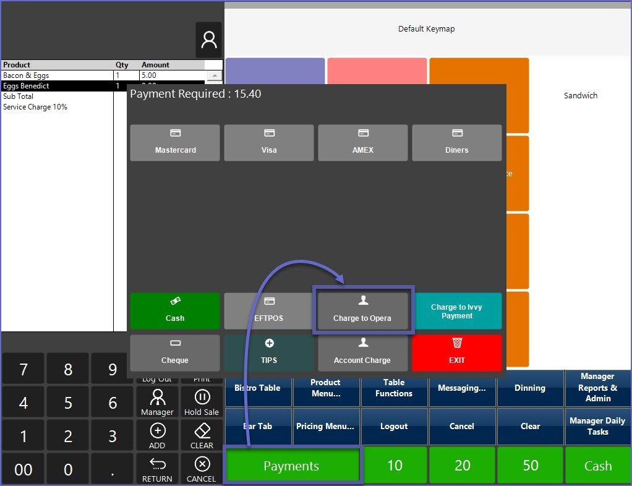Pick AMEX as payment method
632x486 pixels.
coord(363,143)
